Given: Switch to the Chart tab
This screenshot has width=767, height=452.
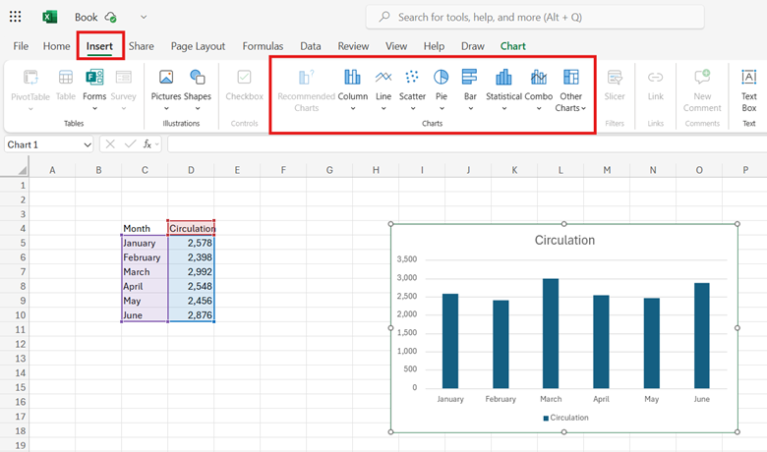Looking at the screenshot, I should pos(512,46).
